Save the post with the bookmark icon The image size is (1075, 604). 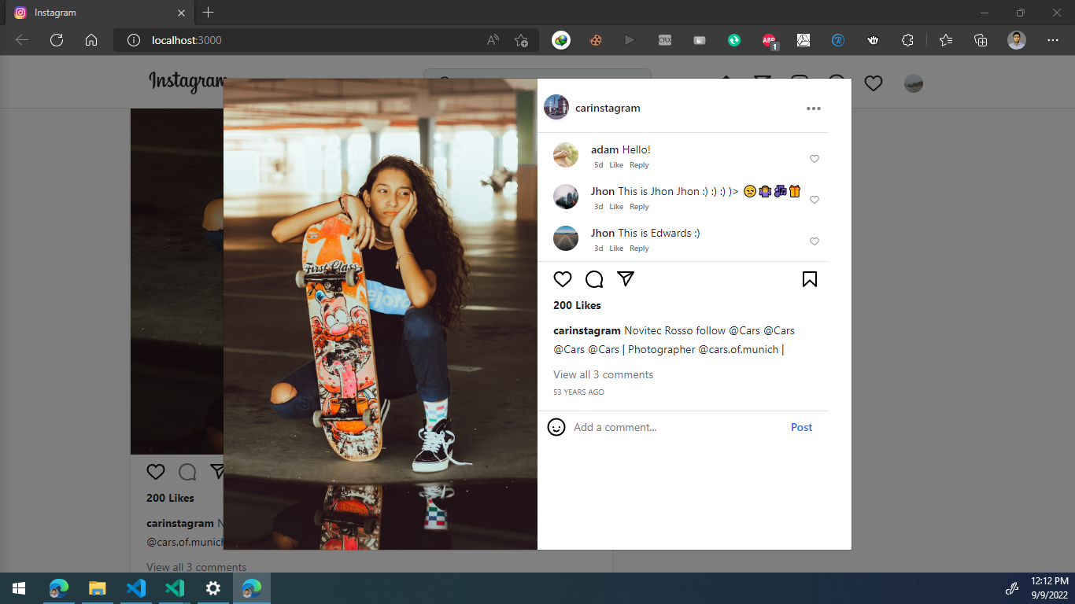810,279
